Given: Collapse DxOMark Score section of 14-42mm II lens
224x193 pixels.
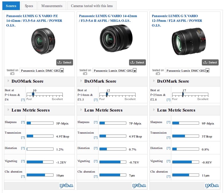Looking at the screenshot, I should [81, 81].
